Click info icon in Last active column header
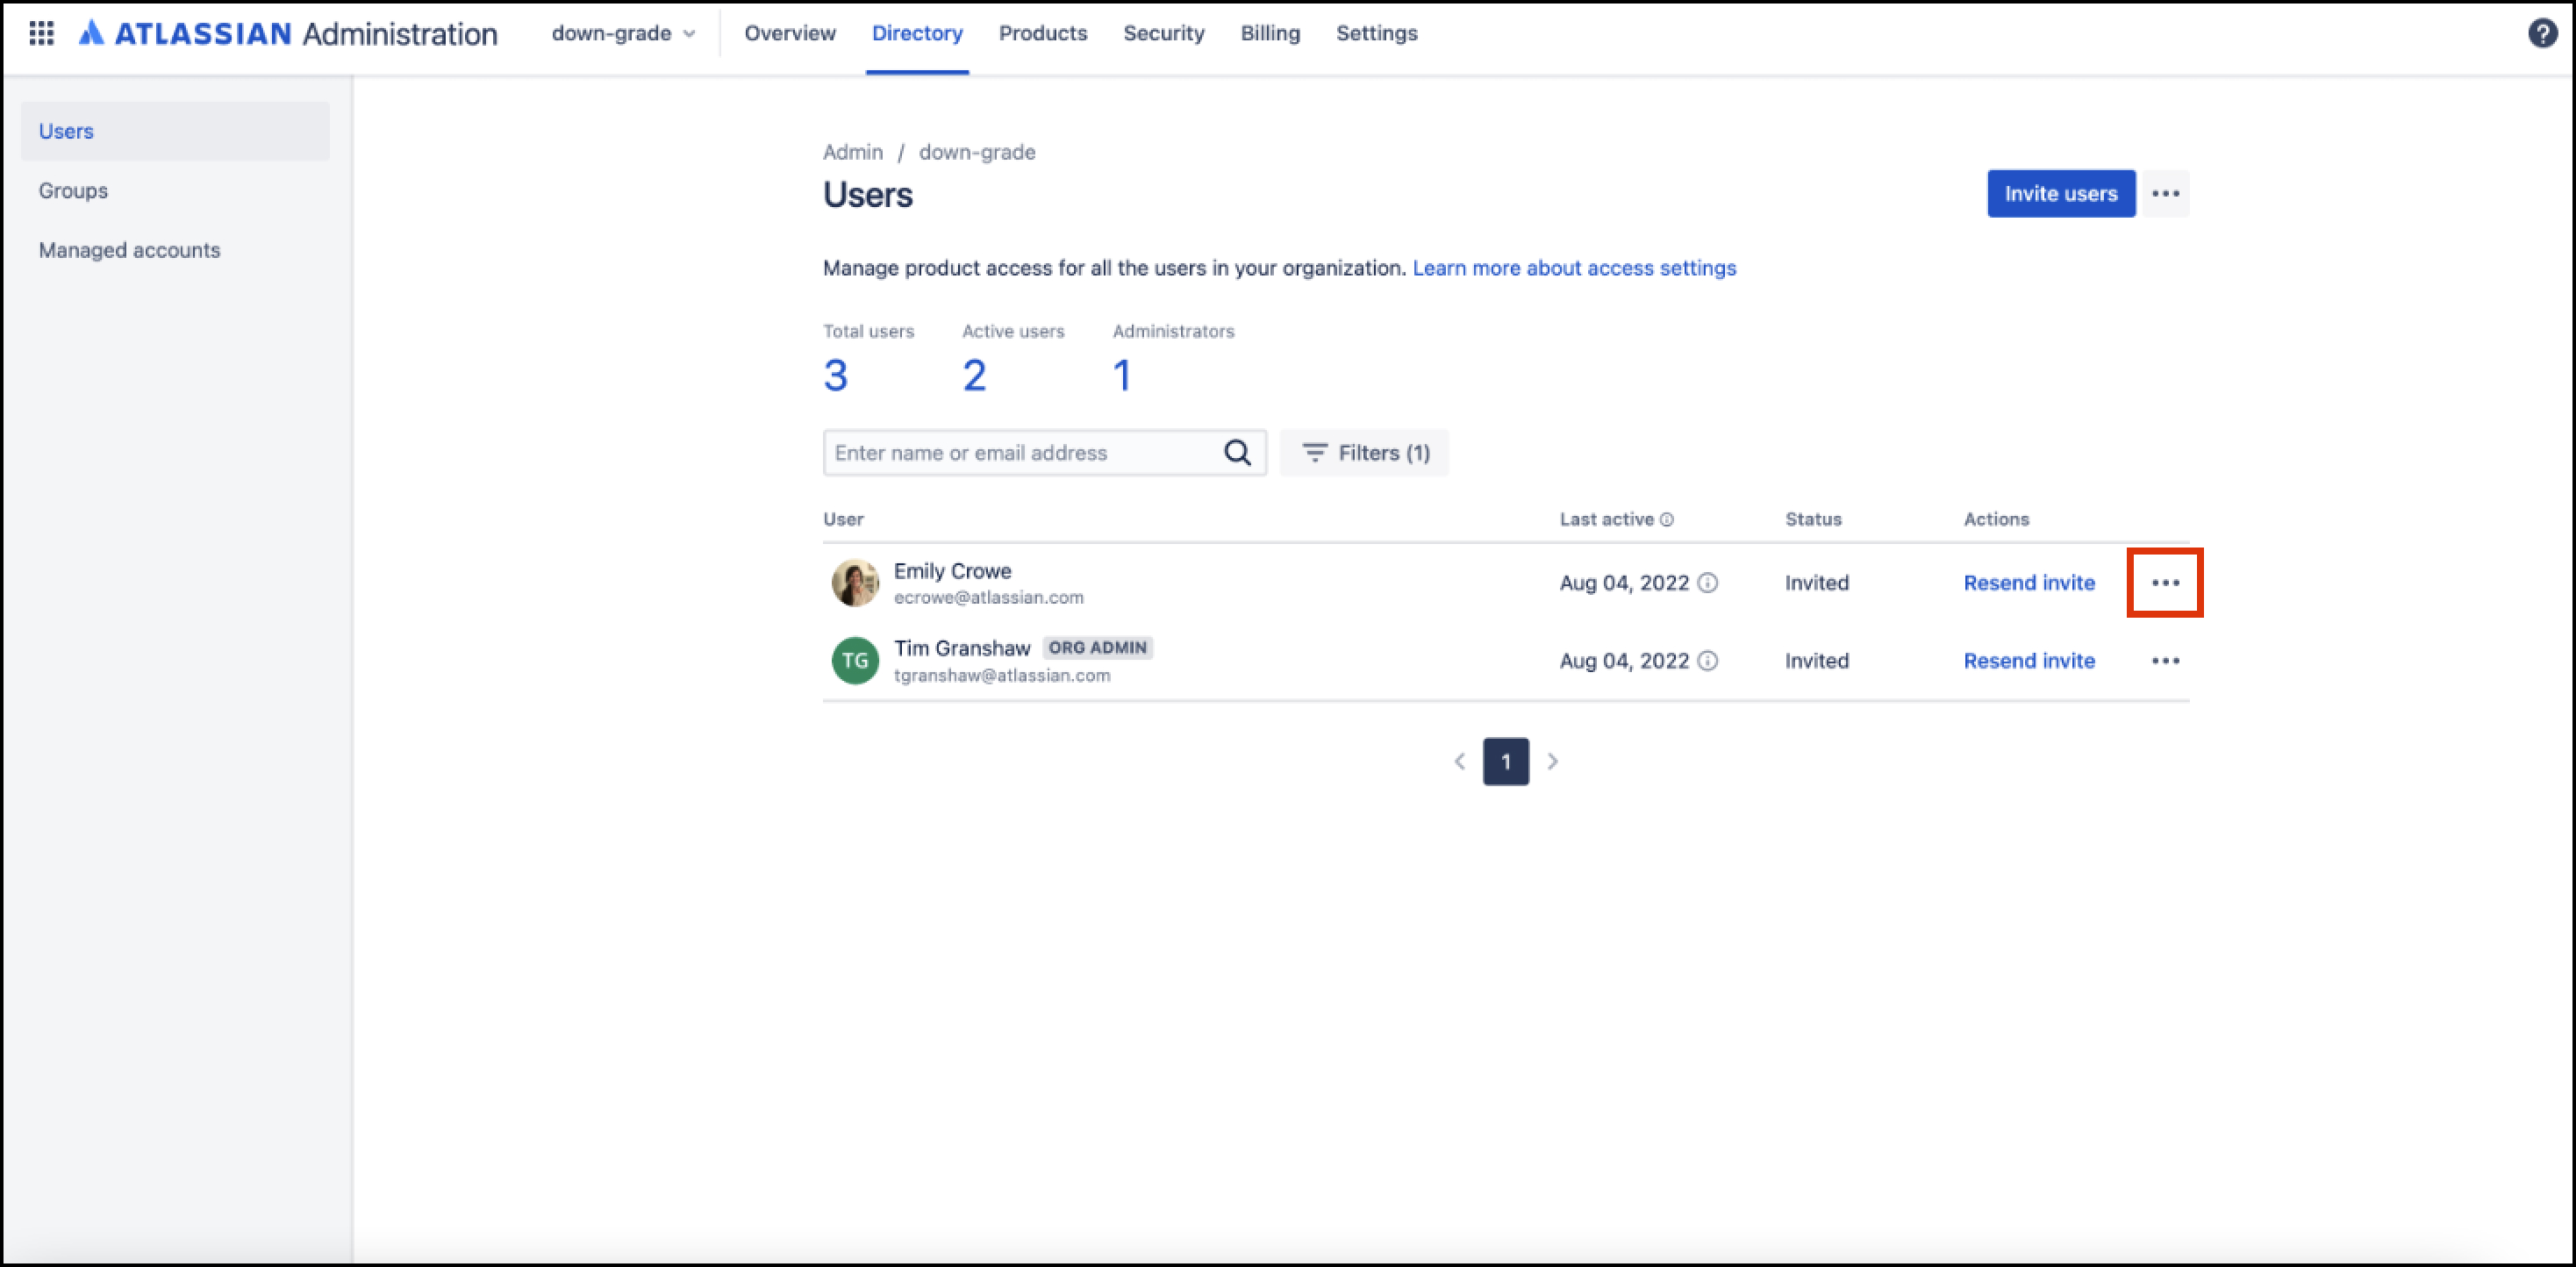Viewport: 2576px width, 1267px height. [1667, 520]
